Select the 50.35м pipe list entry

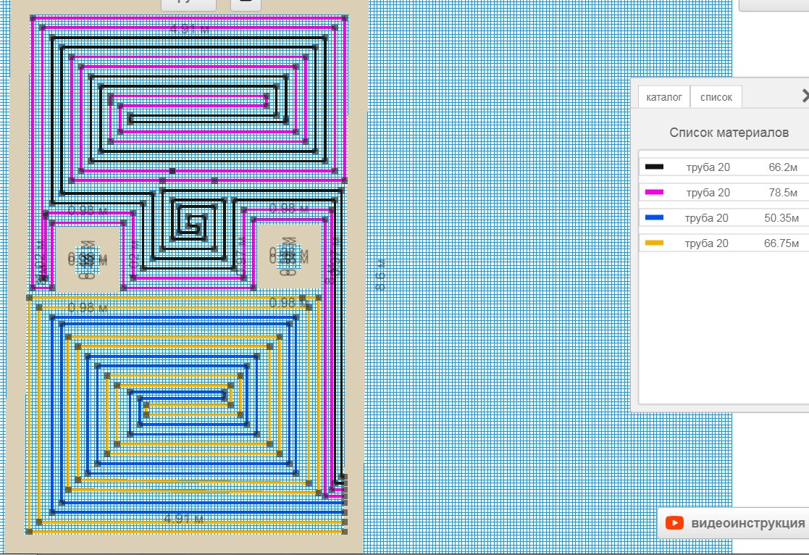[x=724, y=218]
